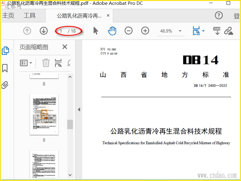Select the page 9 thumbnail
The image size is (241, 181).
tap(44, 115)
